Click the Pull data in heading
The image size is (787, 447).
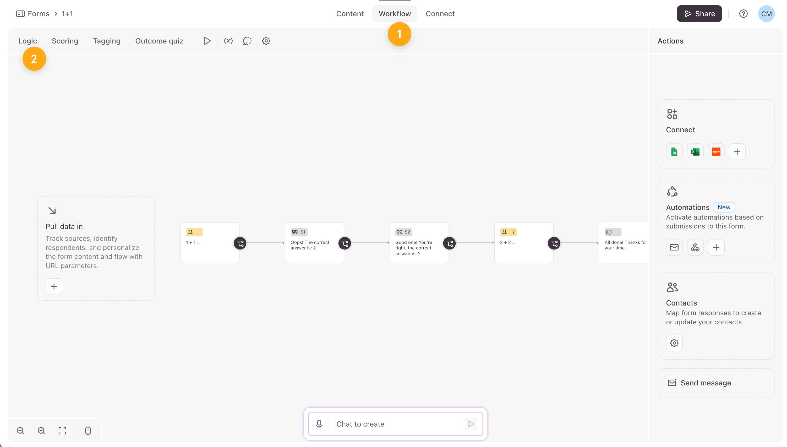tap(64, 226)
